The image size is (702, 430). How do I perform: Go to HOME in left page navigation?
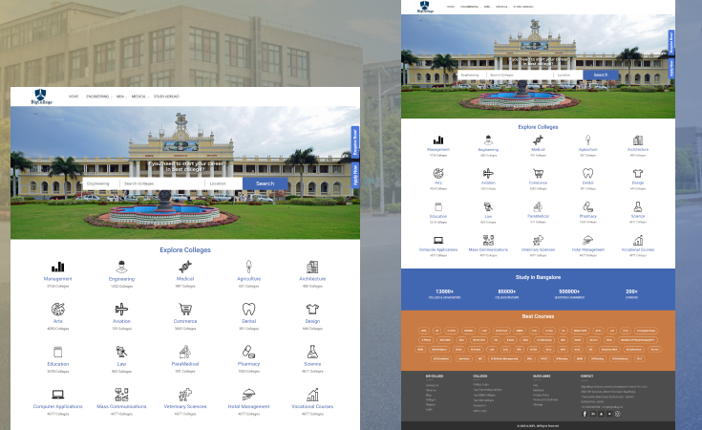(x=74, y=97)
